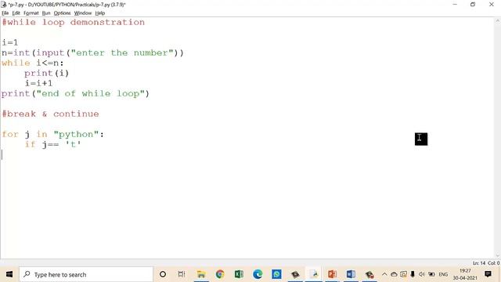Viewport: 501px width, 282px height.
Task: Launch Google Chrome from taskbar
Action: pos(220,274)
